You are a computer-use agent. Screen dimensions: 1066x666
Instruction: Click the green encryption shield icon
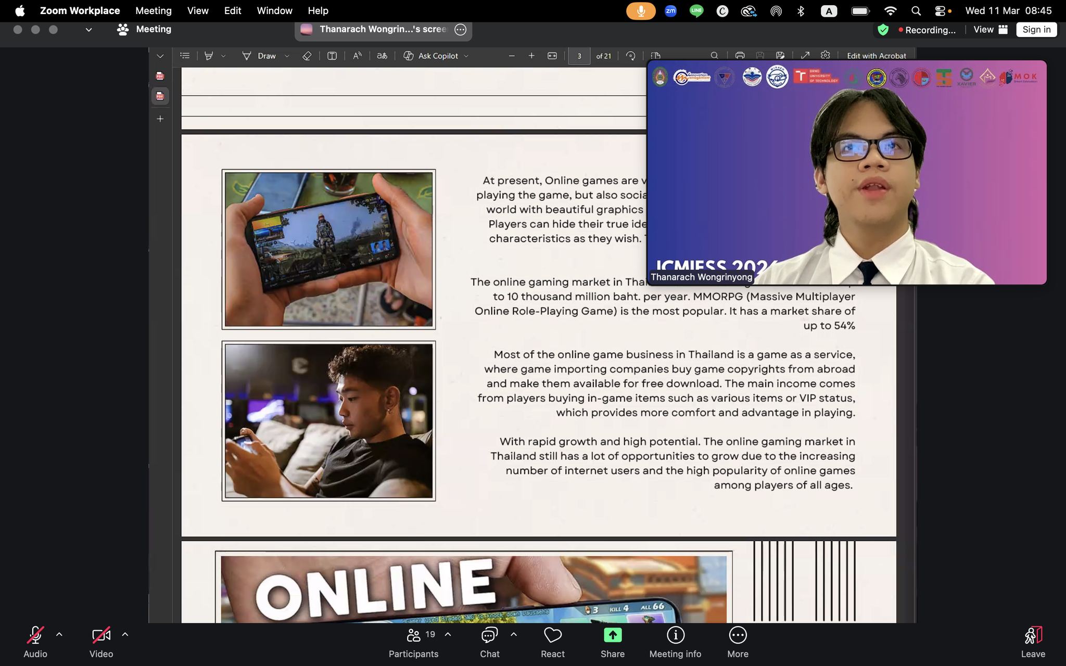pyautogui.click(x=883, y=30)
